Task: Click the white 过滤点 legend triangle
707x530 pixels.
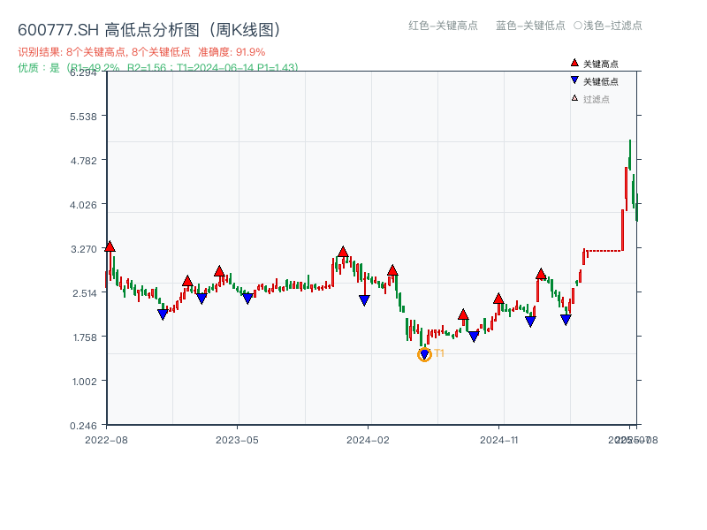Action: point(574,99)
